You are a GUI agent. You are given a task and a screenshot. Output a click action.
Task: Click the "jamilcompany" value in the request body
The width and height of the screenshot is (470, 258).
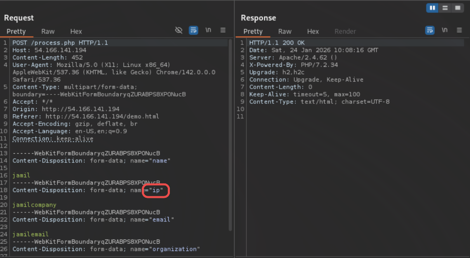[x=34, y=205]
